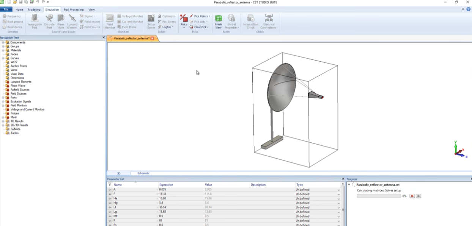Select the Tables tree item
This screenshot has width=472, height=226.
[x=14, y=133]
